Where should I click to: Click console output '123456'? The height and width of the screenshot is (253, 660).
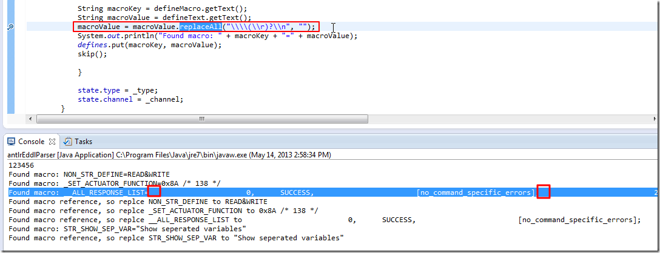(x=21, y=165)
